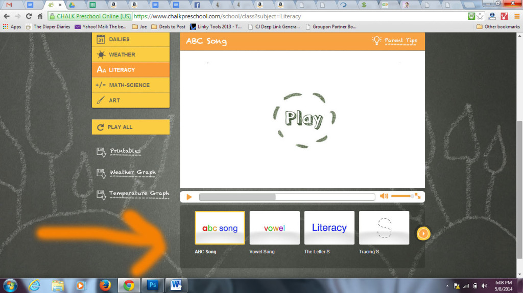Select the Dailies calendar menu item
523x293 pixels.
[x=130, y=39]
